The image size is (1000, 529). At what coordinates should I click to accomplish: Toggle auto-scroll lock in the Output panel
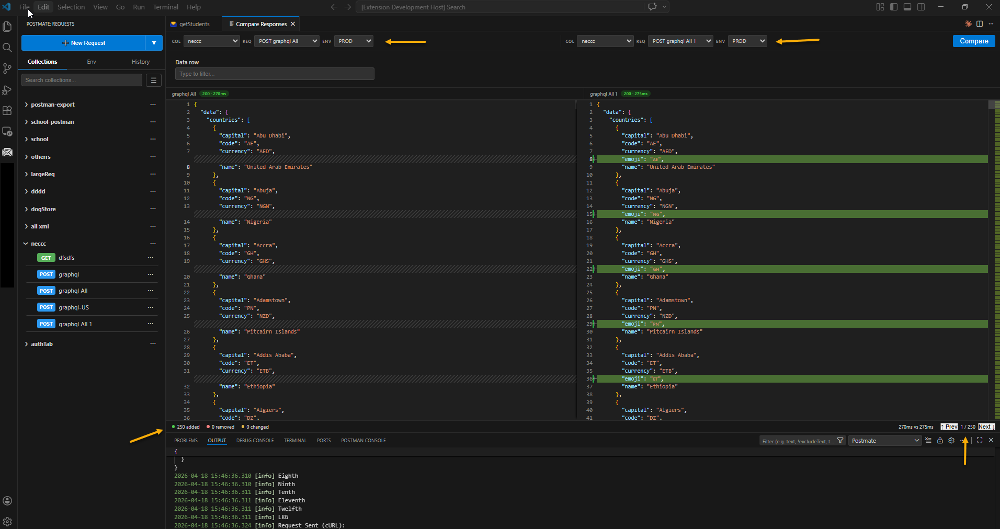click(939, 440)
